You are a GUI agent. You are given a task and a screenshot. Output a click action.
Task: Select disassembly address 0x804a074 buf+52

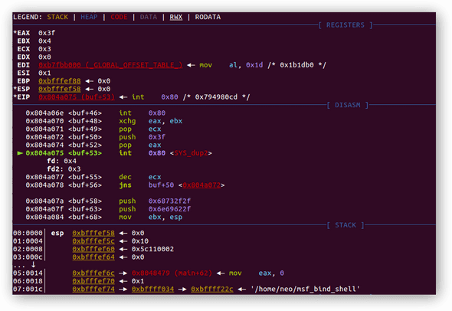pyautogui.click(x=64, y=145)
